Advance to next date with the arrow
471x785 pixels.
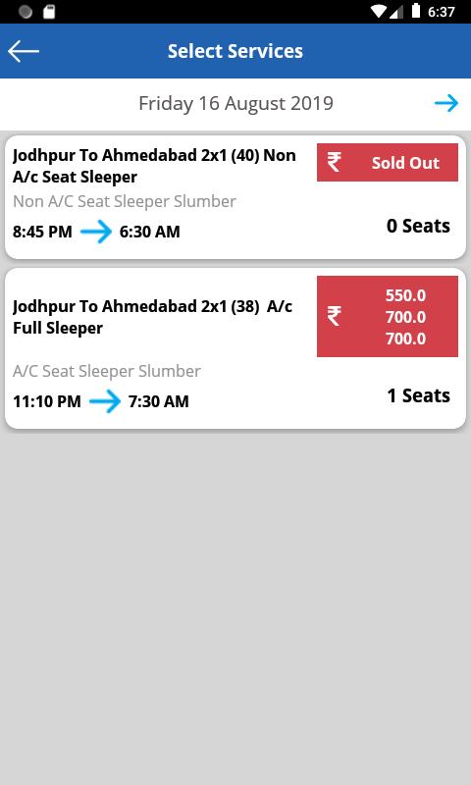(446, 103)
